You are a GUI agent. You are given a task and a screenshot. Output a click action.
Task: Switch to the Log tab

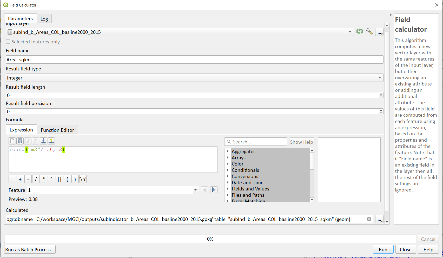44,19
